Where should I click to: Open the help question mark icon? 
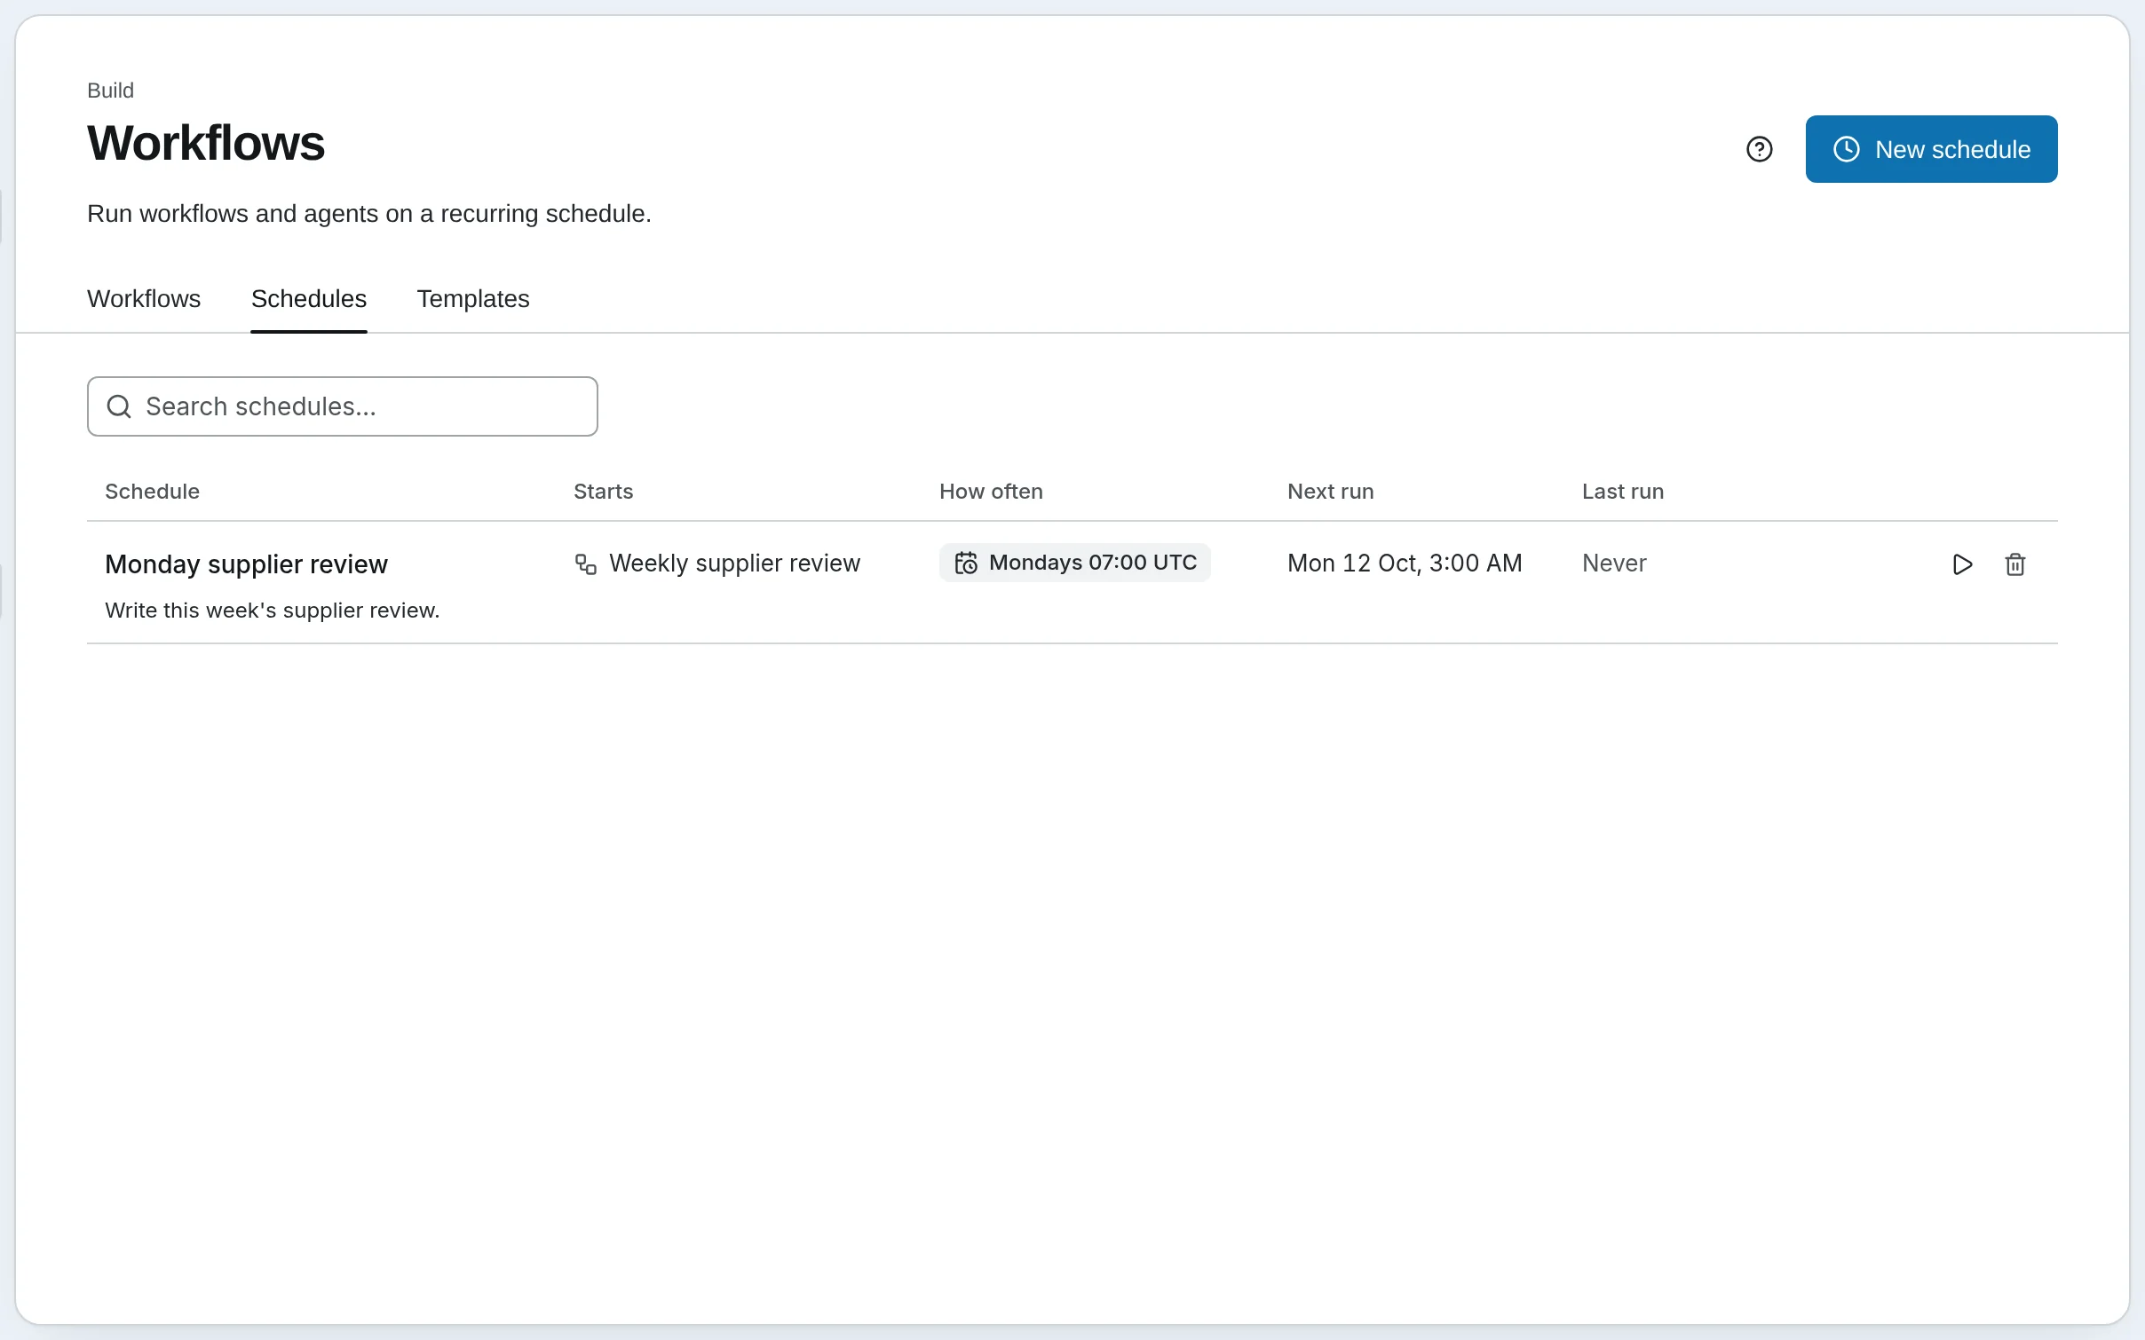pos(1759,149)
